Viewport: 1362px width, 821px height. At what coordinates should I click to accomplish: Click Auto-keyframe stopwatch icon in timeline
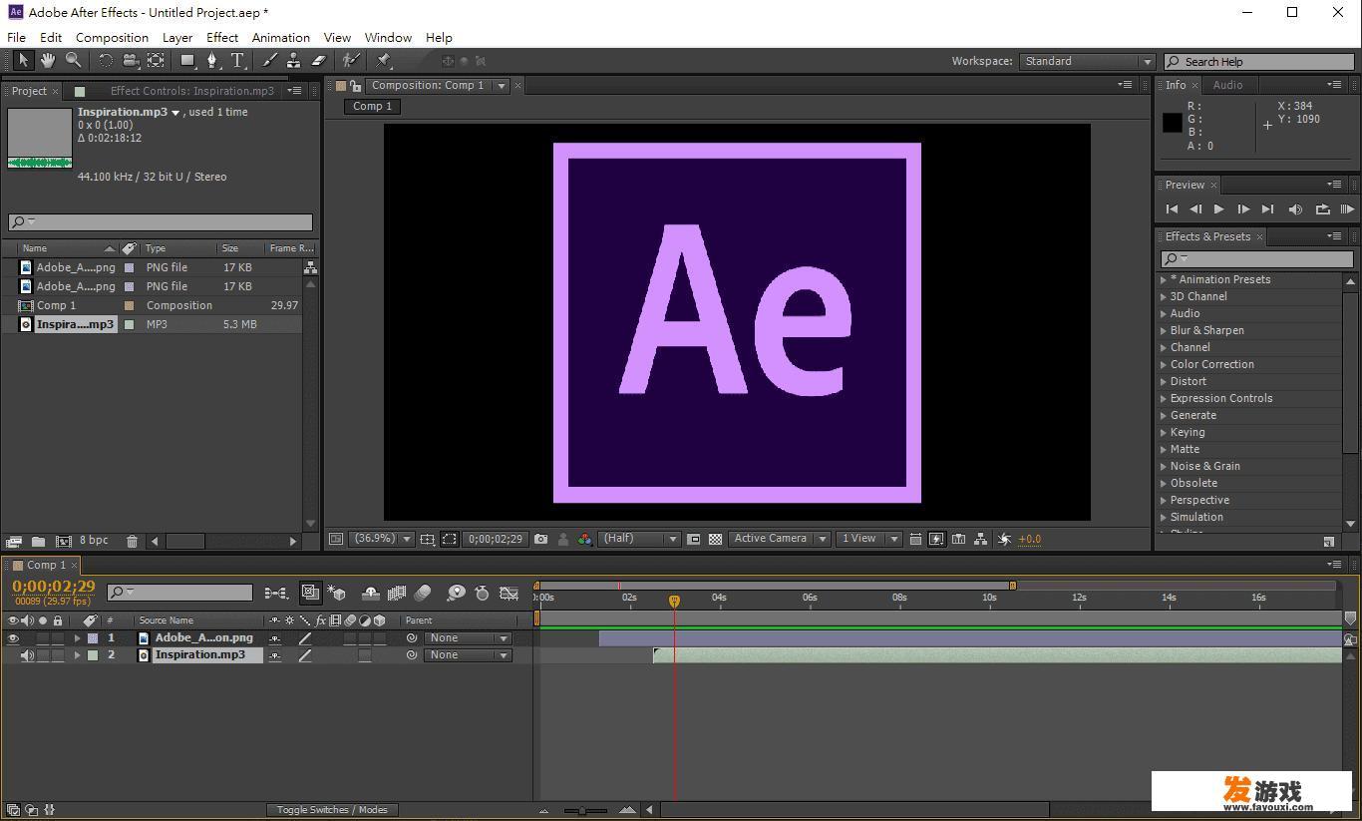482,593
